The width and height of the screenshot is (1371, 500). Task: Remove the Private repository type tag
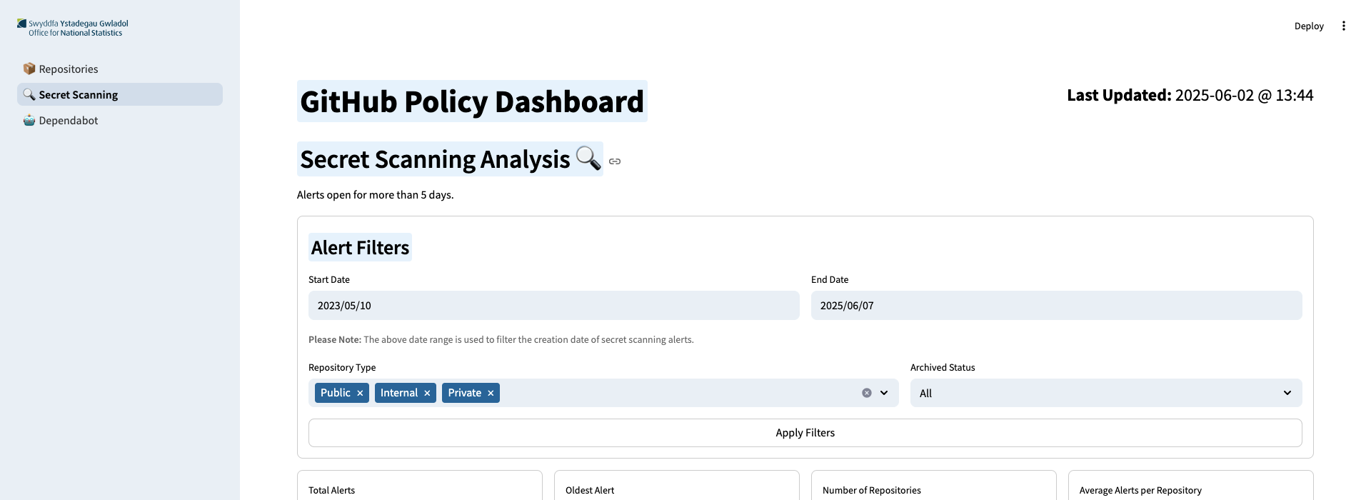coord(491,393)
